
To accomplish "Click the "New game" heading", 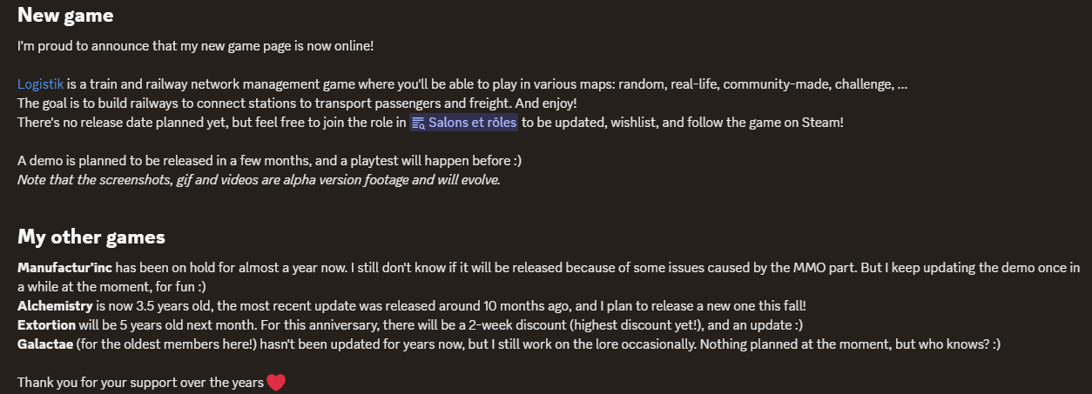I will 65,15.
